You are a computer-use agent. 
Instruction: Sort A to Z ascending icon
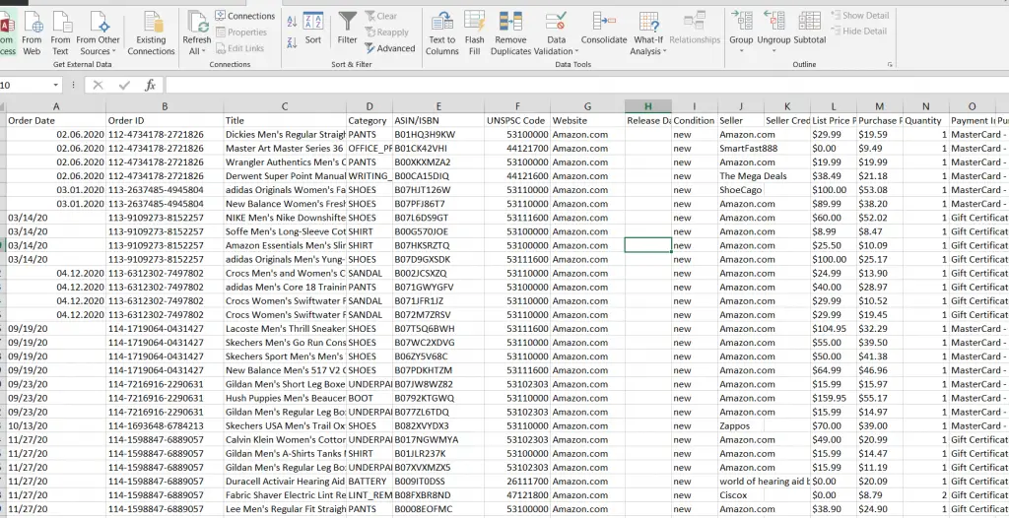coord(292,22)
